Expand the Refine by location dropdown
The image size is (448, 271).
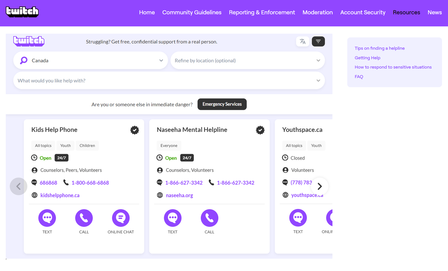[248, 60]
